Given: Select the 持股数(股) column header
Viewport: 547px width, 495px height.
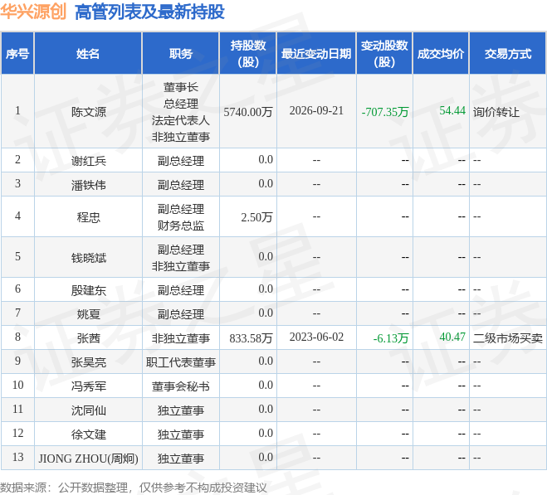Looking at the screenshot, I should pyautogui.click(x=247, y=53).
